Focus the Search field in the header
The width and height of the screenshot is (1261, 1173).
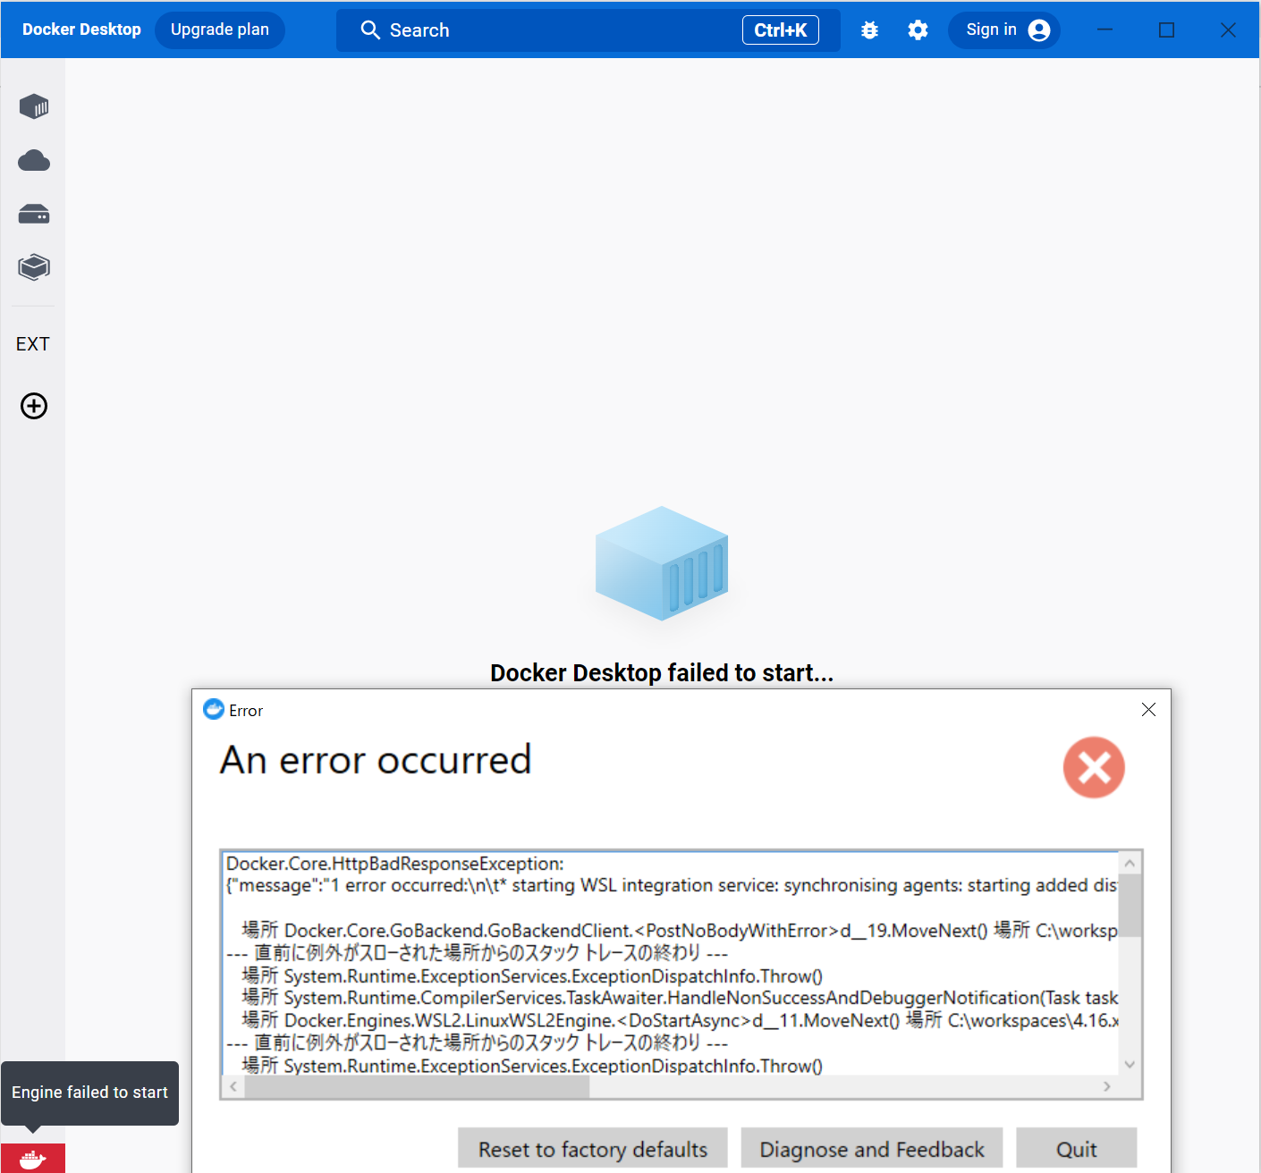[588, 30]
